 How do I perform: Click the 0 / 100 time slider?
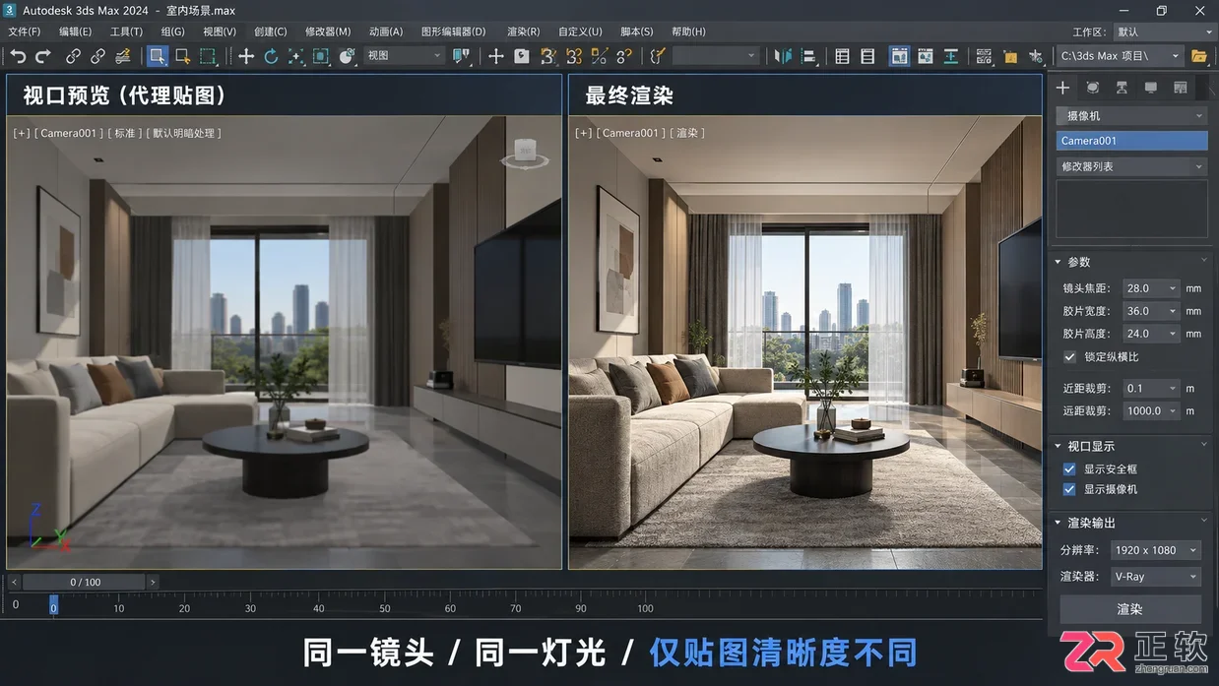tap(86, 583)
